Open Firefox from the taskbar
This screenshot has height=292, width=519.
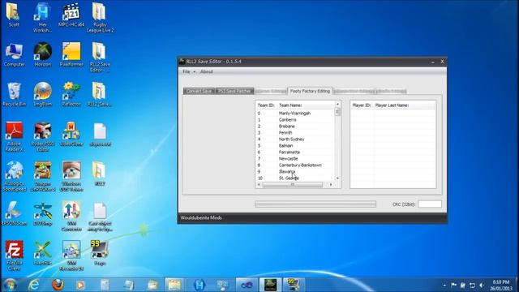[58, 285]
